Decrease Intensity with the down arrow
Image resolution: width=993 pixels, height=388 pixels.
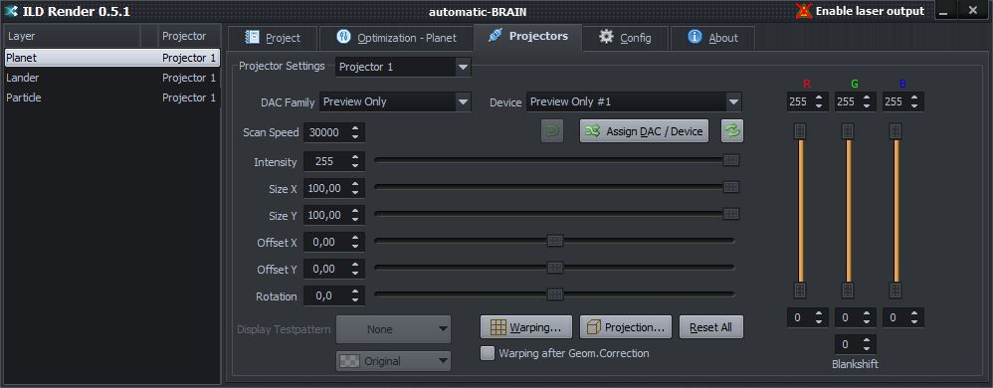pyautogui.click(x=355, y=166)
